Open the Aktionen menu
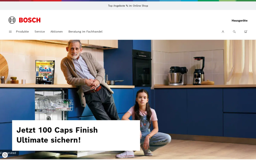The height and width of the screenshot is (160, 256). [57, 32]
